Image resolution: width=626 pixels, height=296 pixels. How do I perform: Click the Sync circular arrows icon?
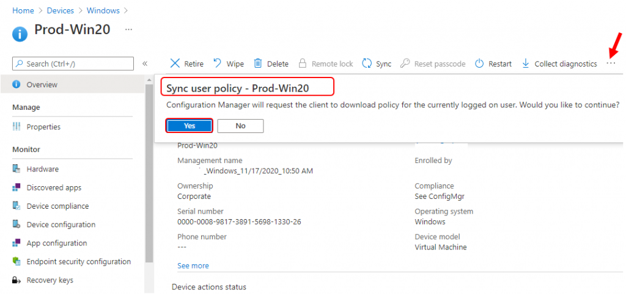(367, 63)
